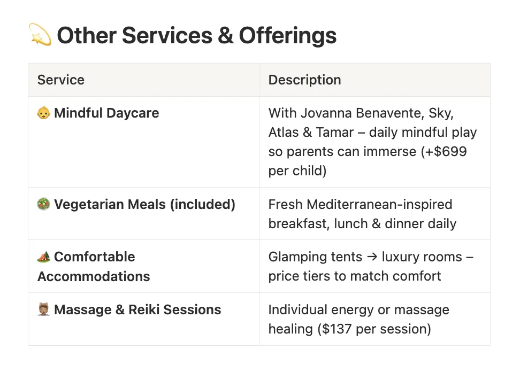The width and height of the screenshot is (520, 372).
Task: Click the salad emoji beside Vegetarian Meals
Action: (43, 205)
